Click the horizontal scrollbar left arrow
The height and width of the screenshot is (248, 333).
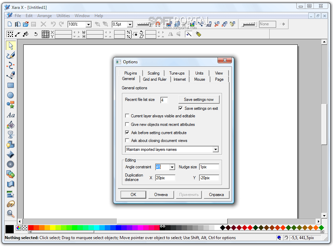(20, 222)
